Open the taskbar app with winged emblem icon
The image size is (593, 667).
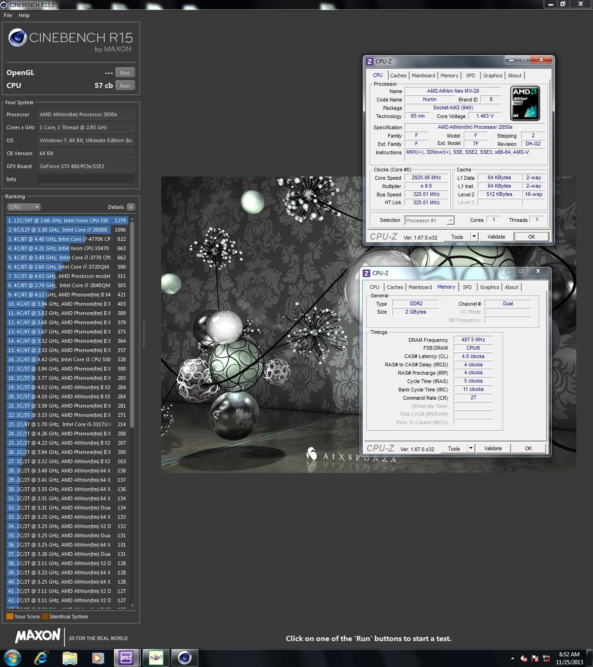(156, 657)
